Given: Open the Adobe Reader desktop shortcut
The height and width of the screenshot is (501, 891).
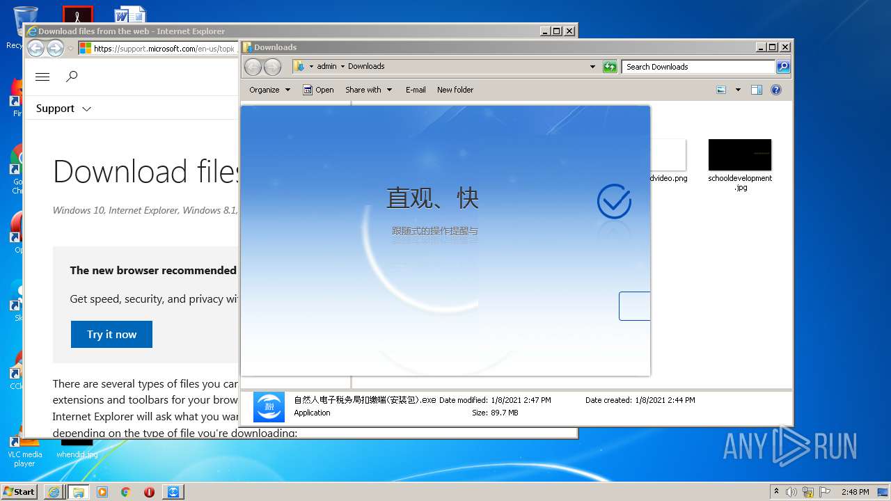Looking at the screenshot, I should (x=77, y=14).
